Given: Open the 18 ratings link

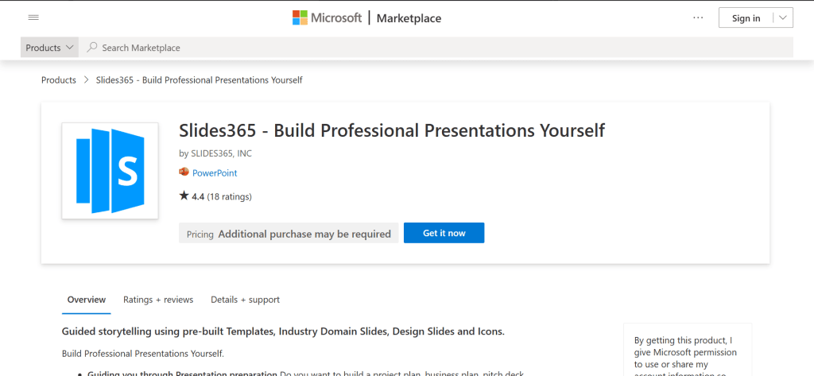Looking at the screenshot, I should (x=229, y=196).
